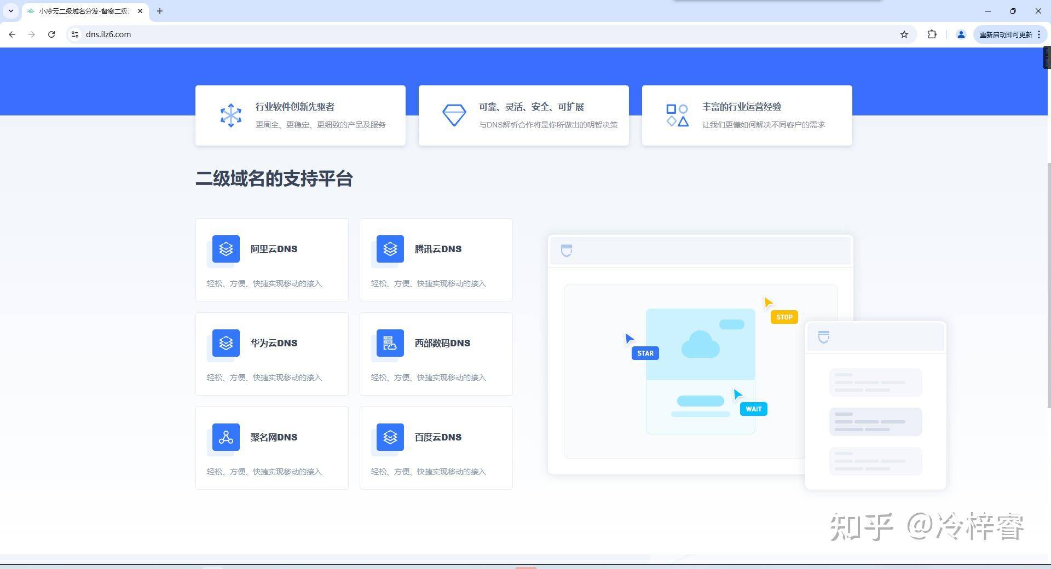Click the 西部数码DNS server icon
The height and width of the screenshot is (569, 1051).
[390, 343]
